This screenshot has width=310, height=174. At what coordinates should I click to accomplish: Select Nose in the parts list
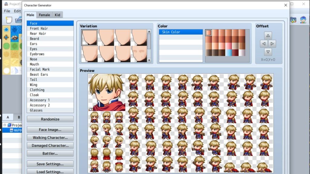click(x=50, y=59)
